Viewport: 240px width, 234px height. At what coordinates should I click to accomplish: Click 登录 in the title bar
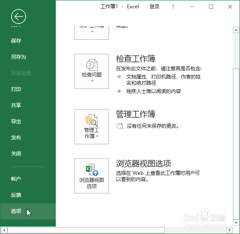(x=154, y=7)
